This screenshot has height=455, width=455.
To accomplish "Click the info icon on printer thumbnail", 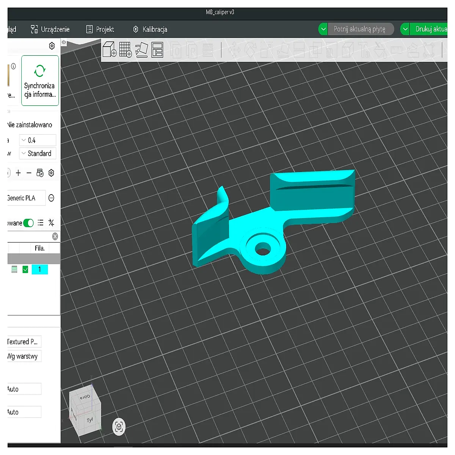I will point(13,66).
